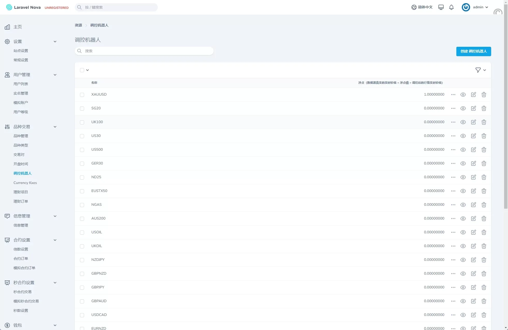Click the monitor theme icon in header
Screen dimensions: 508x330
pos(441,7)
